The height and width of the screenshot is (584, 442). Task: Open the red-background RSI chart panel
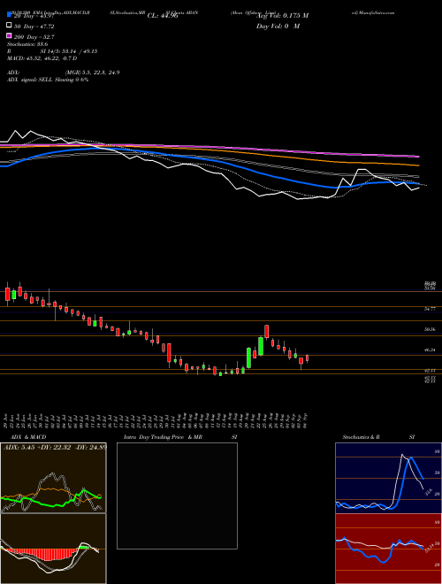[x=388, y=549]
